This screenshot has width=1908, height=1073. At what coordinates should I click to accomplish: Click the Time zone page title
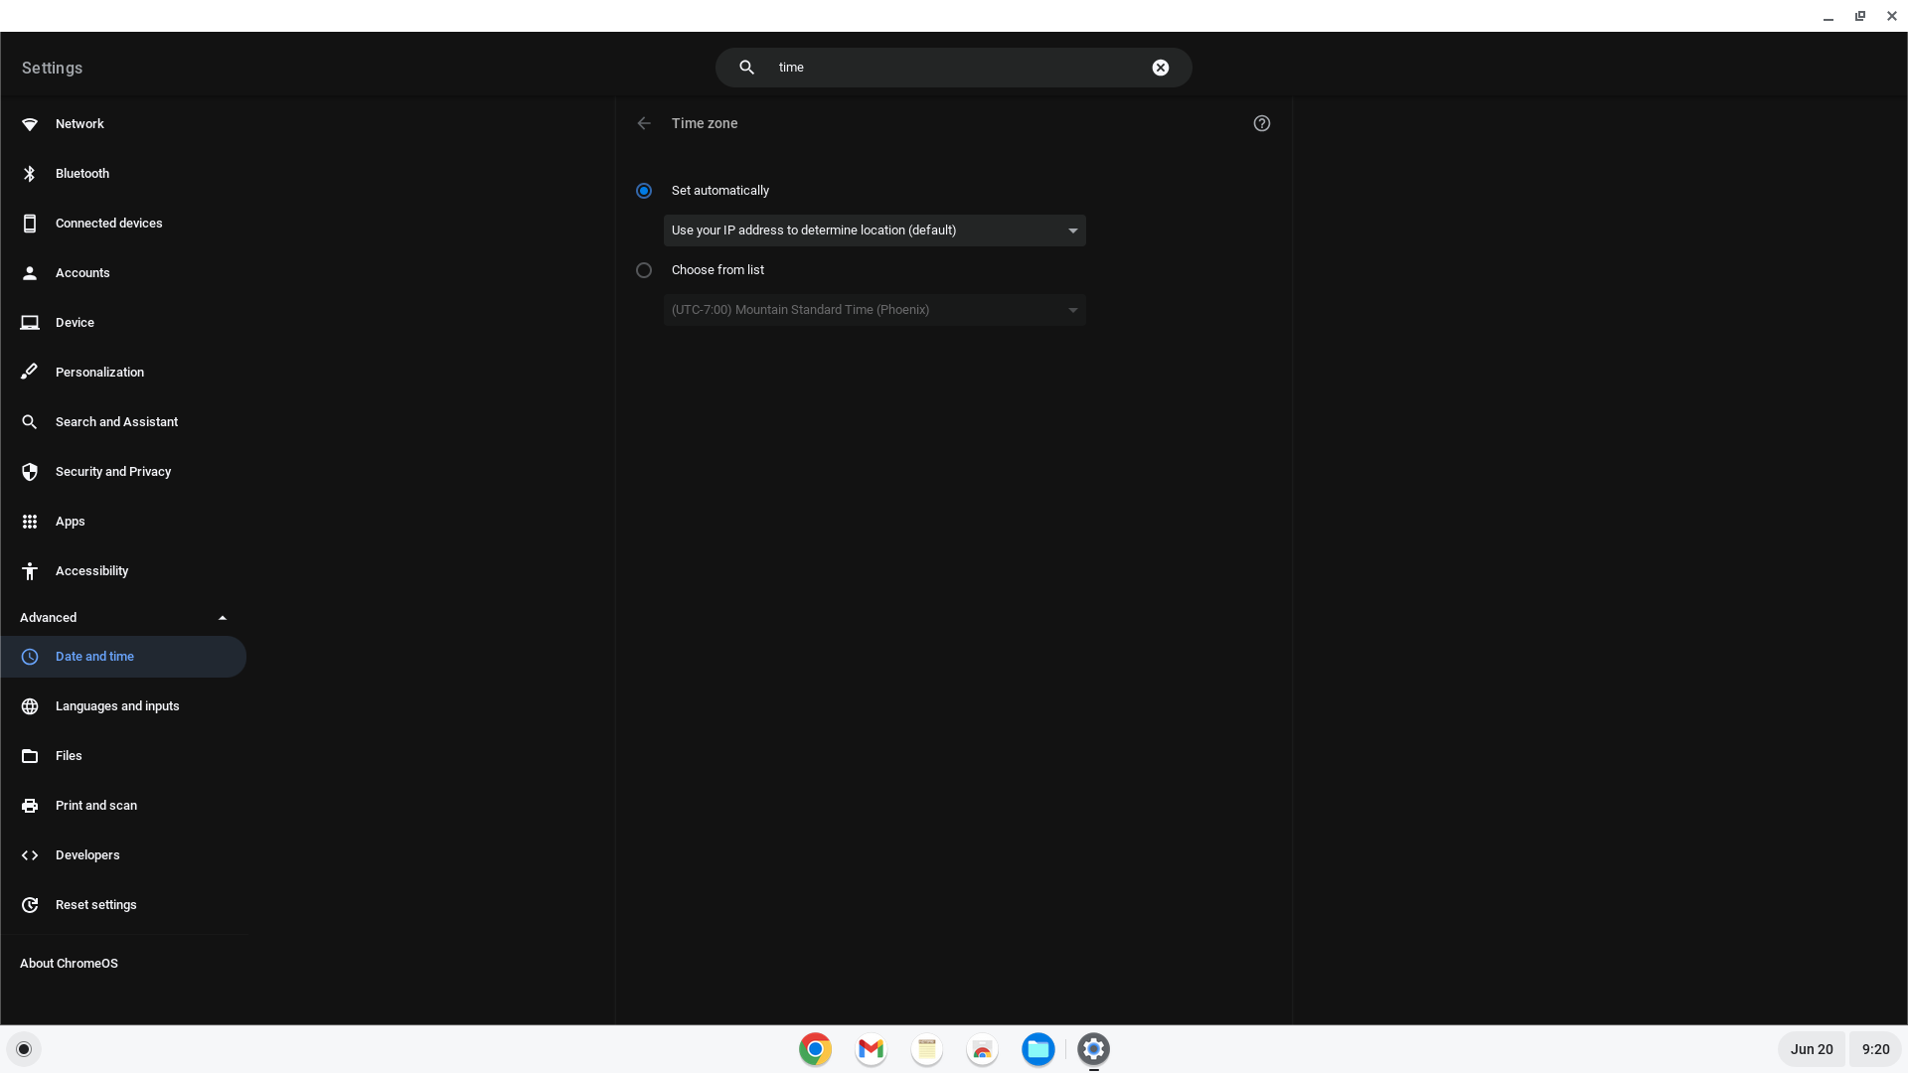pos(705,123)
